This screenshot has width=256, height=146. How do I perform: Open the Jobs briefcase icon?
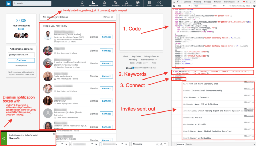pyautogui.click(x=104, y=3)
